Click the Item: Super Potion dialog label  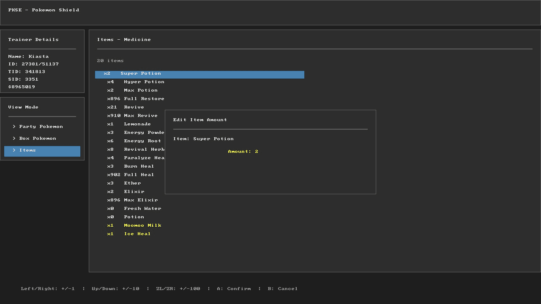(203, 139)
